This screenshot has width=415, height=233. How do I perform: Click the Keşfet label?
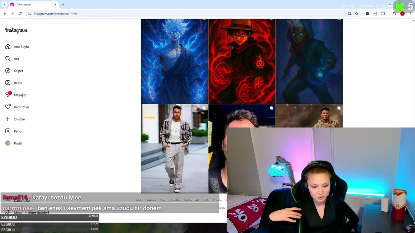[18, 71]
